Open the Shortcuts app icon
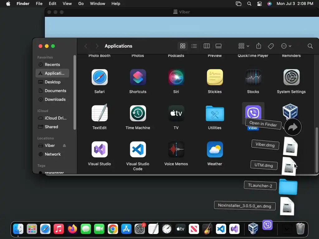The width and height of the screenshot is (319, 239). 138,77
